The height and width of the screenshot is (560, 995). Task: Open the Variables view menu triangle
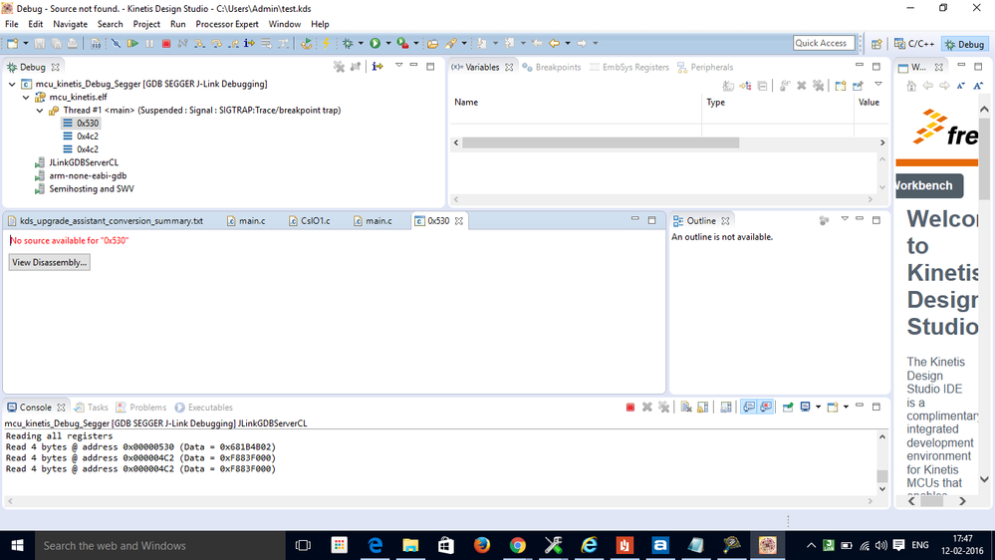[878, 85]
